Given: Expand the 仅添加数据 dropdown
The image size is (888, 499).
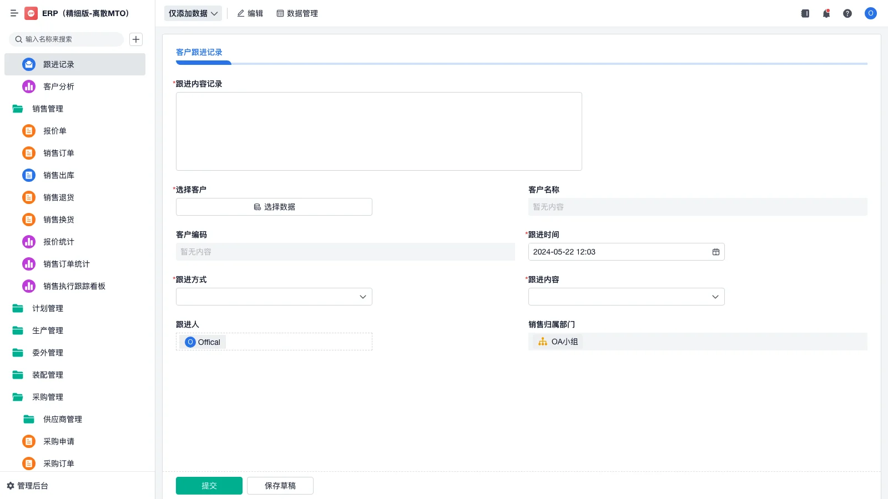Looking at the screenshot, I should [193, 13].
